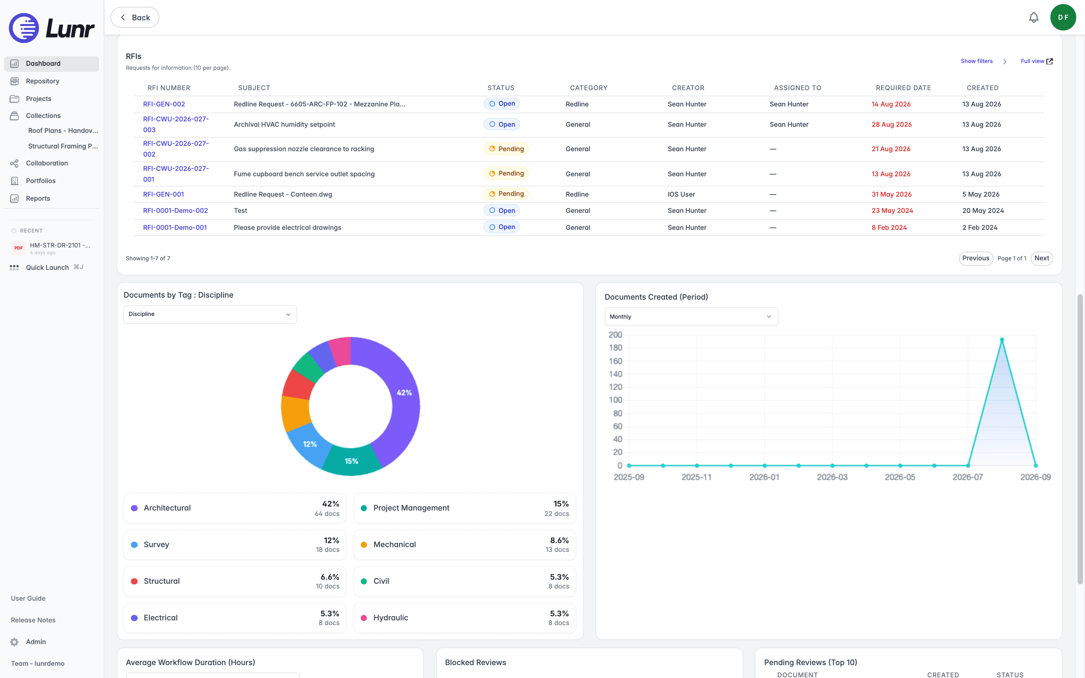Select the Electrical legend card

click(x=235, y=618)
